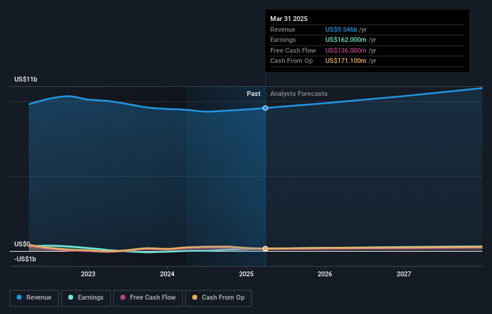Click the Earnings row label in tooltip

(283, 40)
